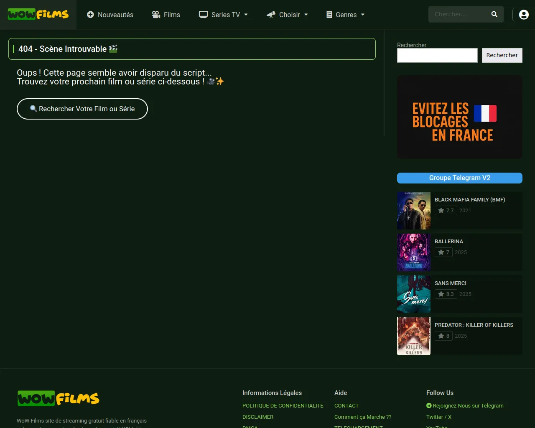Open the CONTACT footer link

click(x=346, y=406)
